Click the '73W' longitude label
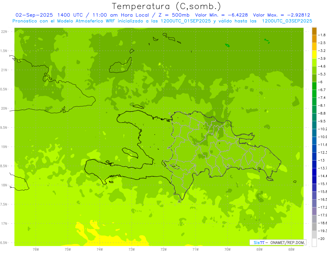This screenshot has height=253, width=327. pos(132,249)
